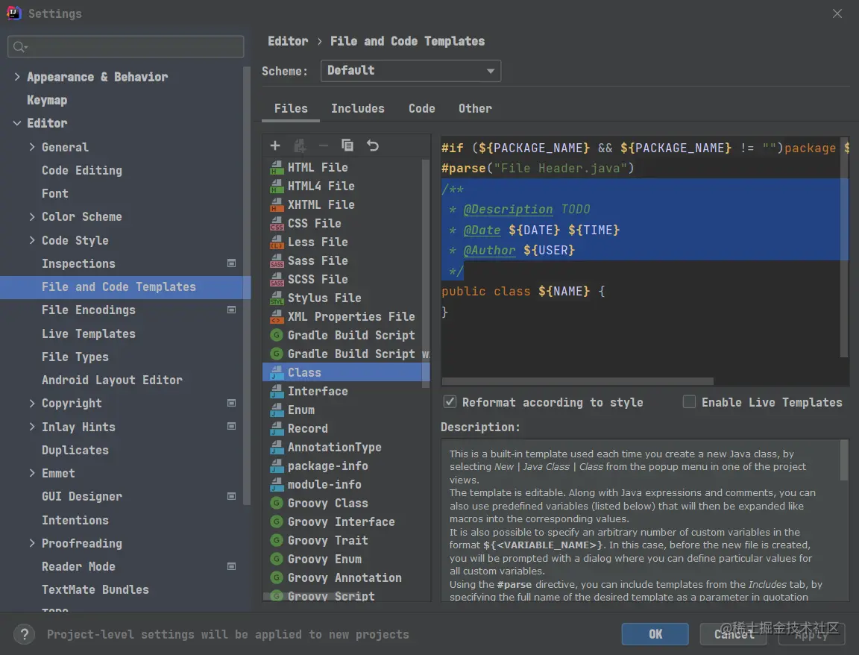Click project-level icon next to Inspections
859x655 pixels.
[232, 263]
